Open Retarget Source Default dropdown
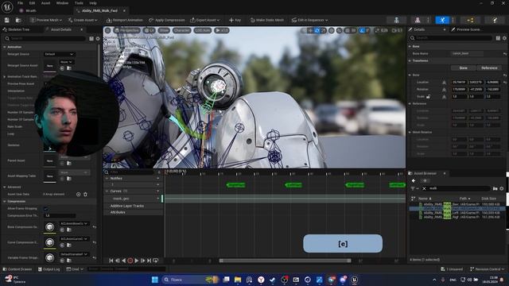The width and height of the screenshot is (509, 286). point(59,54)
